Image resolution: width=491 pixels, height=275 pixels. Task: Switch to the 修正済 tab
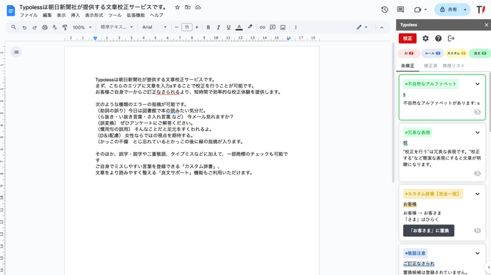(x=430, y=66)
